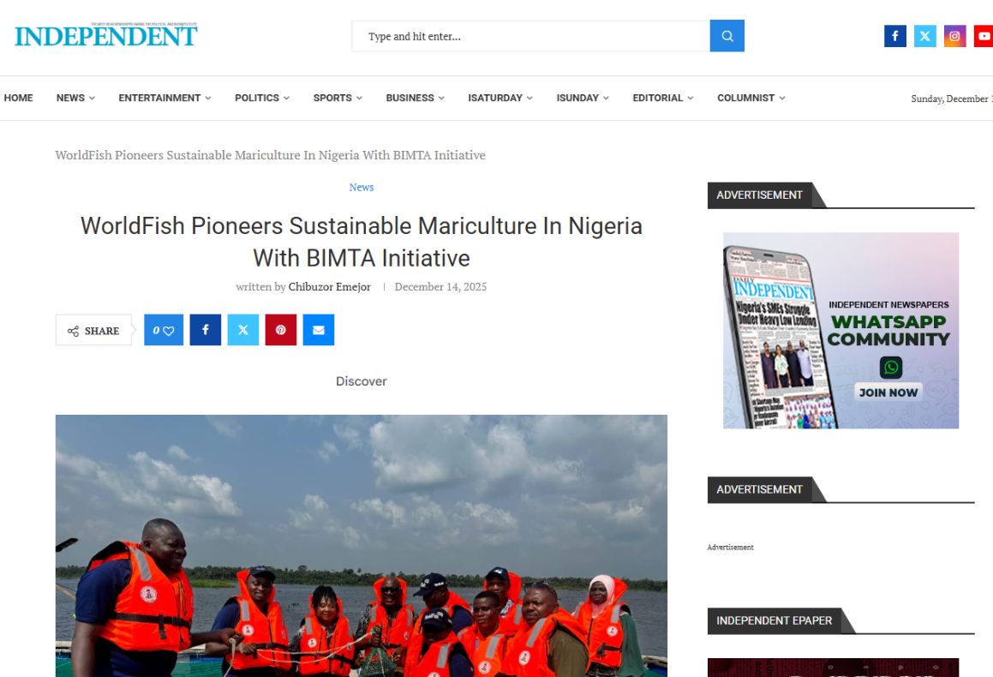Open the WhatsApp Community advertisement banner
This screenshot has width=993, height=677.
[840, 330]
